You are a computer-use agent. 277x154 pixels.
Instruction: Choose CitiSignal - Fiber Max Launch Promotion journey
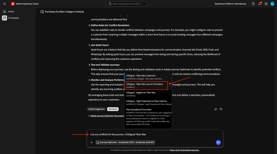tap(146, 85)
